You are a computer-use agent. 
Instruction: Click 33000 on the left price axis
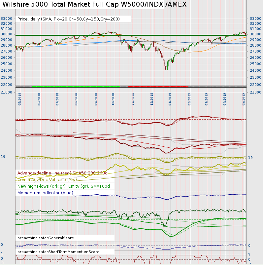point(6,19)
